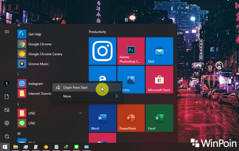Launch the PowerPoint tile

click(x=131, y=118)
